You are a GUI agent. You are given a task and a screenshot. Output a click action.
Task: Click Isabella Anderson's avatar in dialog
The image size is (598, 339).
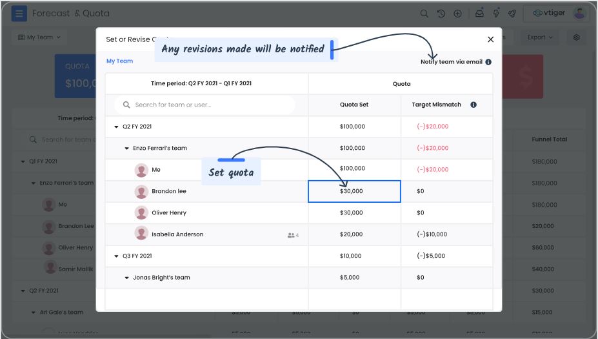[141, 233]
